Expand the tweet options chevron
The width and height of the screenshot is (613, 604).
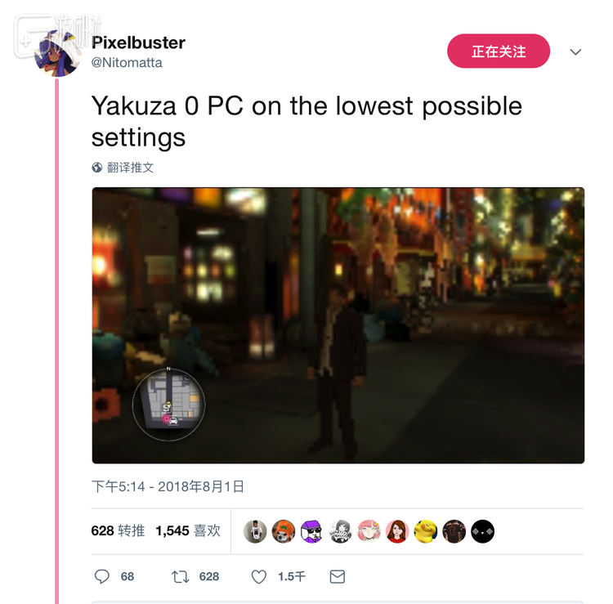[575, 51]
